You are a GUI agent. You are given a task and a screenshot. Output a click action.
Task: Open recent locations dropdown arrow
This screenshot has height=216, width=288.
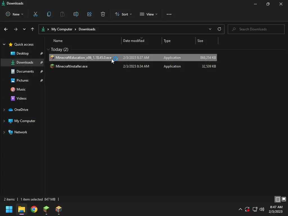coord(24,29)
